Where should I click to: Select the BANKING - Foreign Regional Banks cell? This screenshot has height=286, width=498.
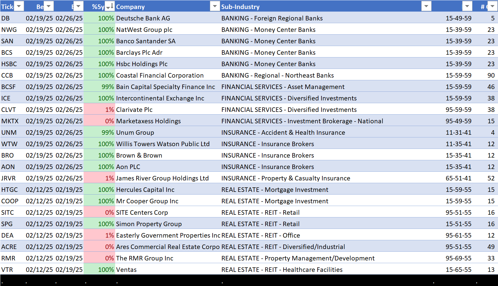point(326,18)
